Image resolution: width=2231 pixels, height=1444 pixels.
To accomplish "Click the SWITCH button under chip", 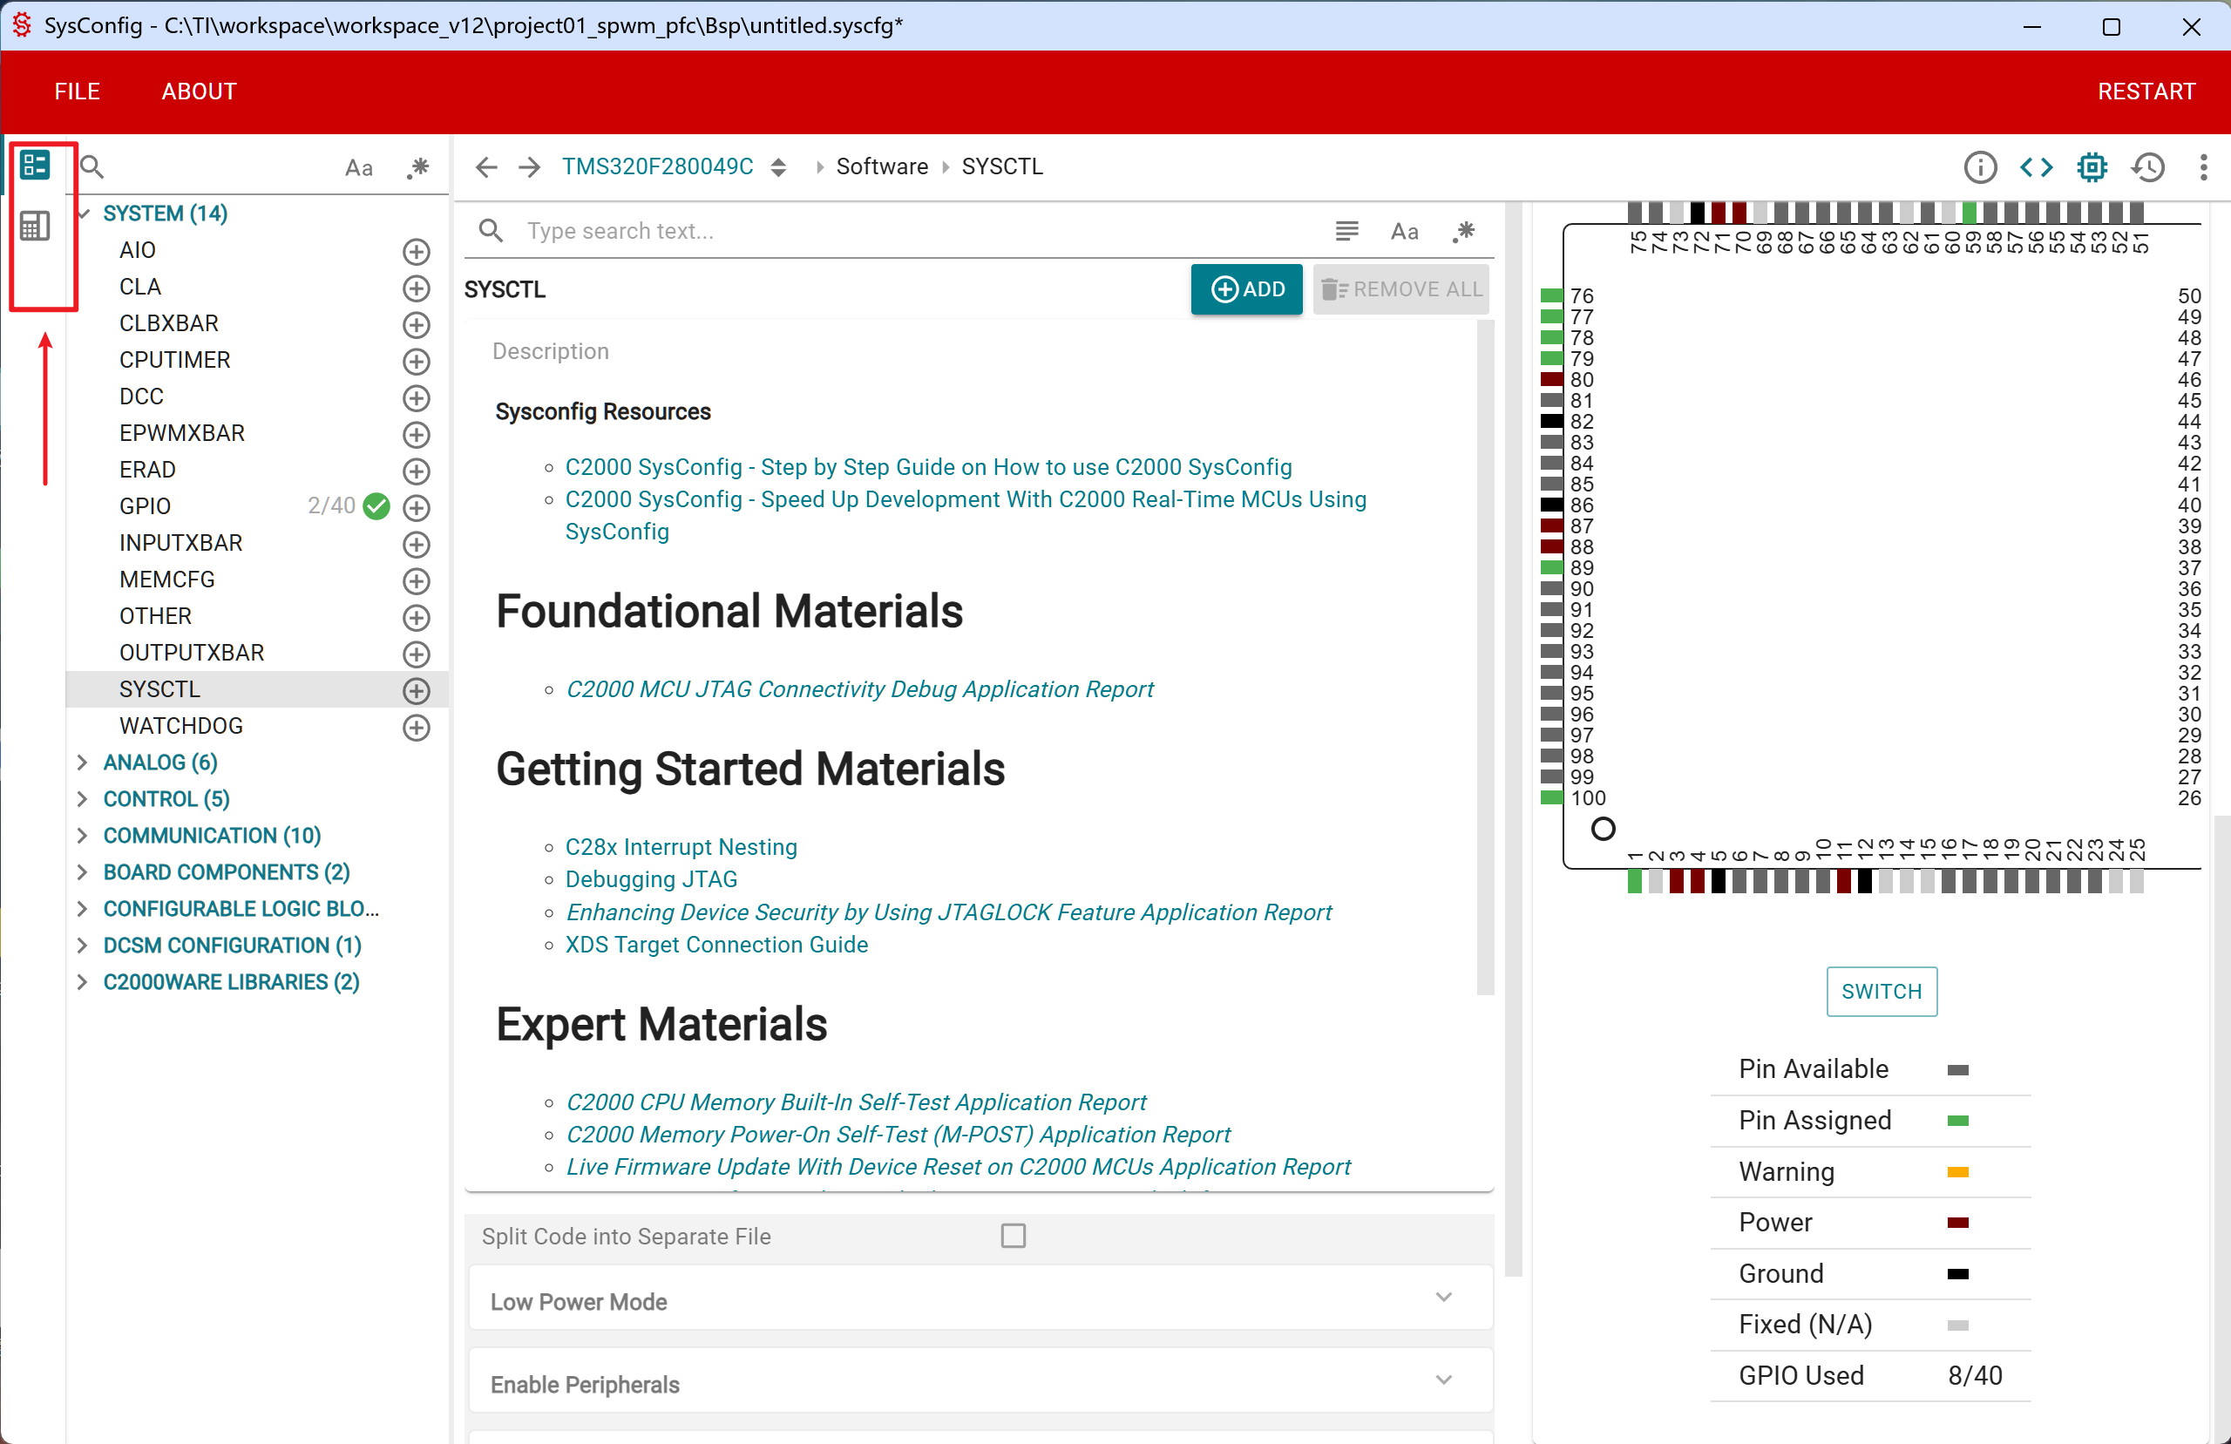I will (x=1882, y=991).
